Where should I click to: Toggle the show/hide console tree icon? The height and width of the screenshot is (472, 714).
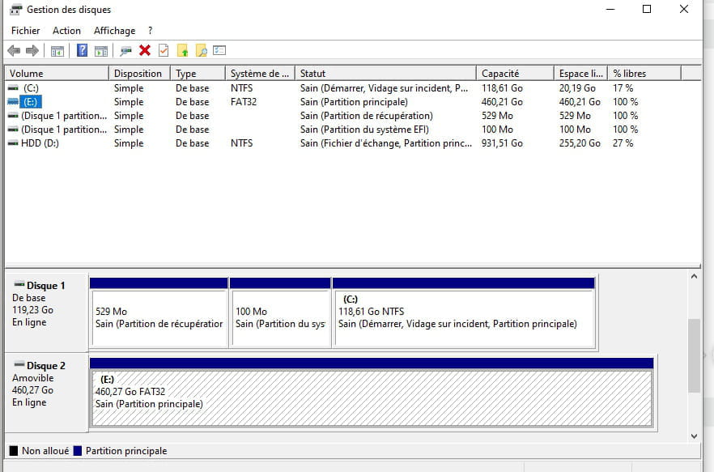pos(57,50)
